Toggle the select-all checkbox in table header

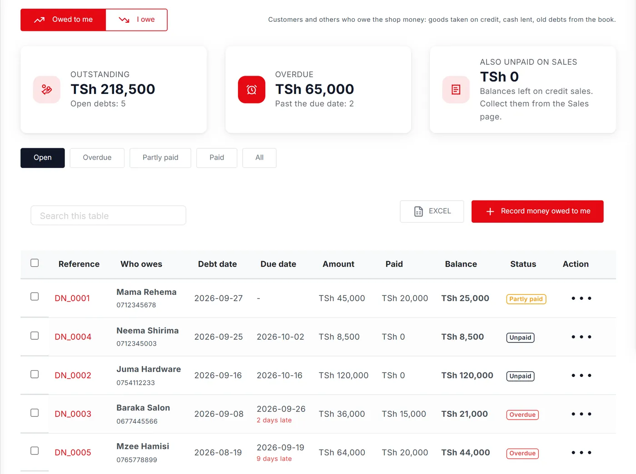(x=35, y=263)
